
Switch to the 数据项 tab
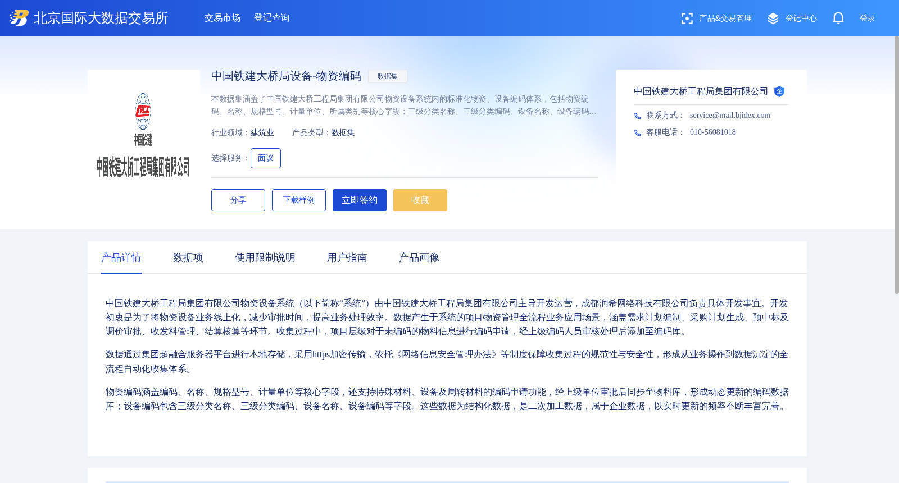188,257
